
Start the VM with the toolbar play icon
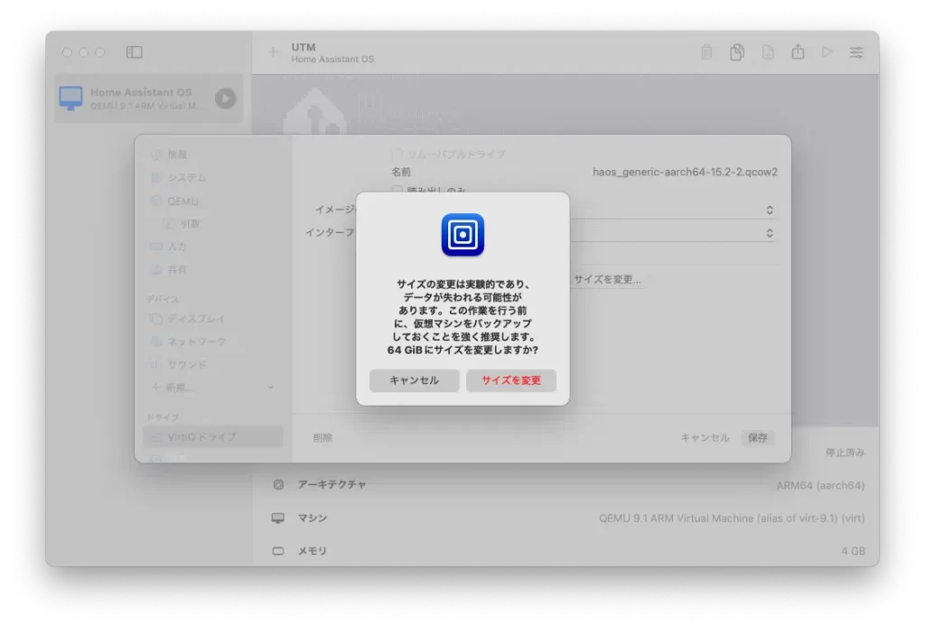tap(827, 51)
